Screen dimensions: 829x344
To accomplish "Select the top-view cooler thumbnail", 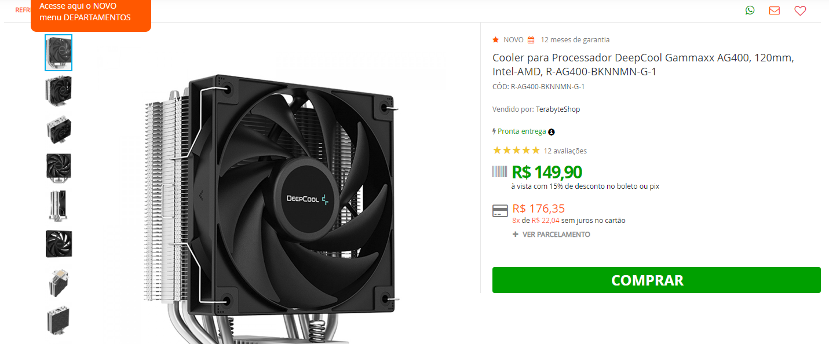I will (x=59, y=130).
